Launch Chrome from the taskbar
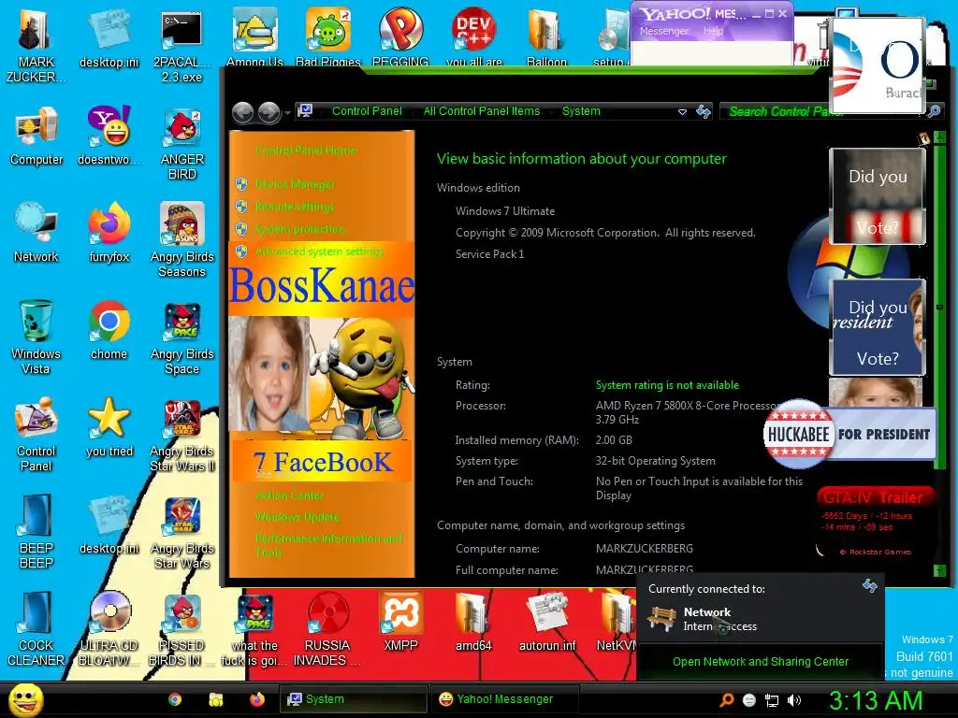The height and width of the screenshot is (718, 958). 175,699
